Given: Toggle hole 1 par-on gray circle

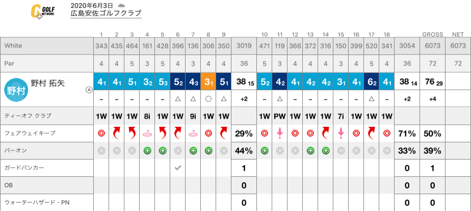Looking at the screenshot, I should 101,151.
